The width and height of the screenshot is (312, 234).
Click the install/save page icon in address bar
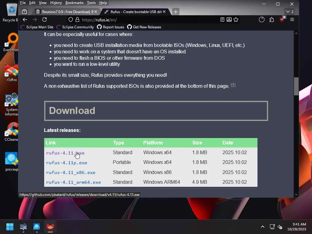click(229, 19)
